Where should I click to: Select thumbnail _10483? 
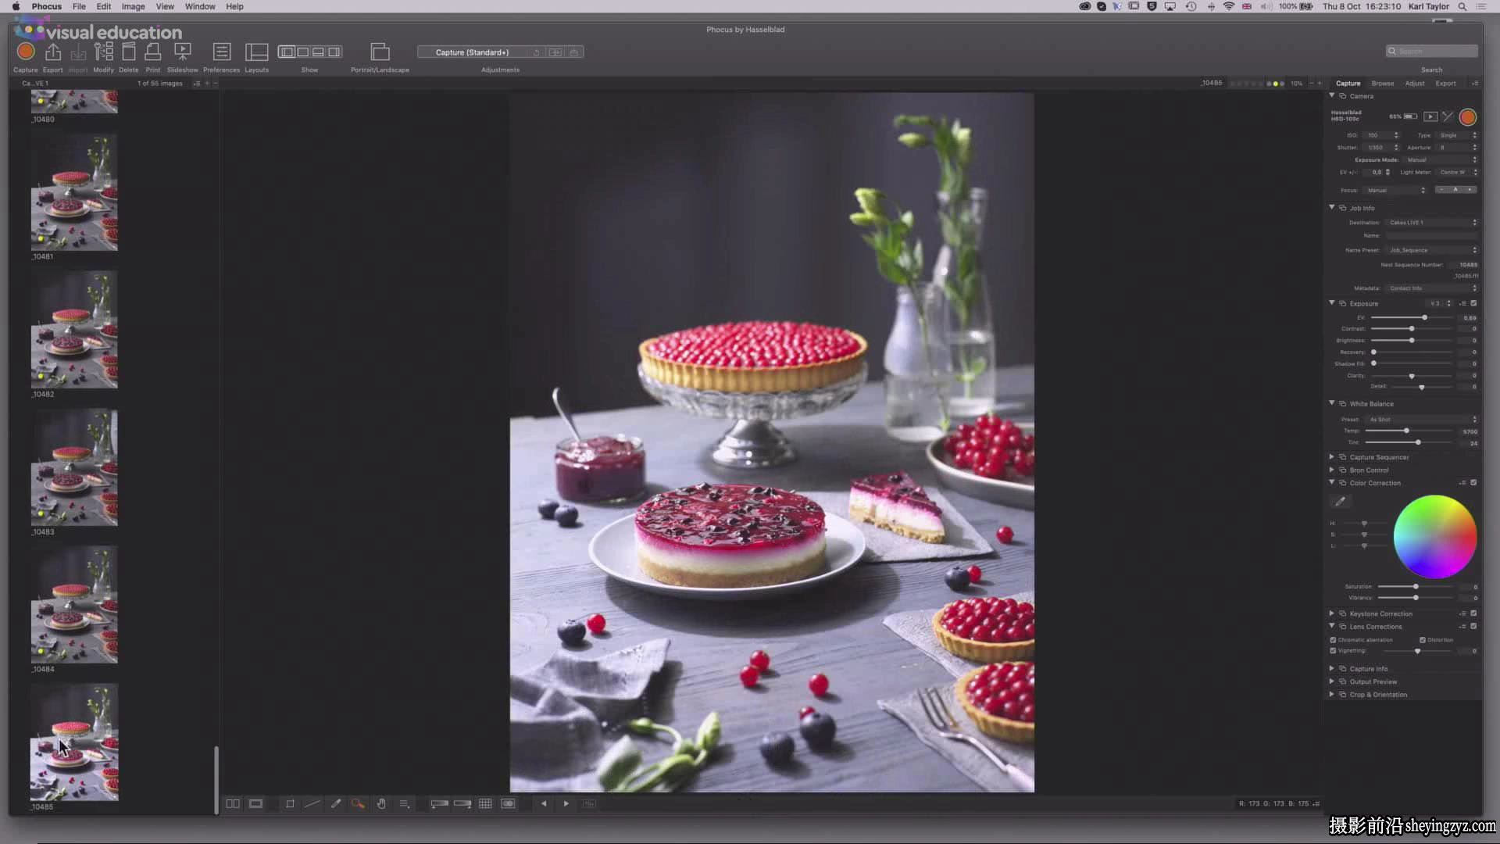74,467
